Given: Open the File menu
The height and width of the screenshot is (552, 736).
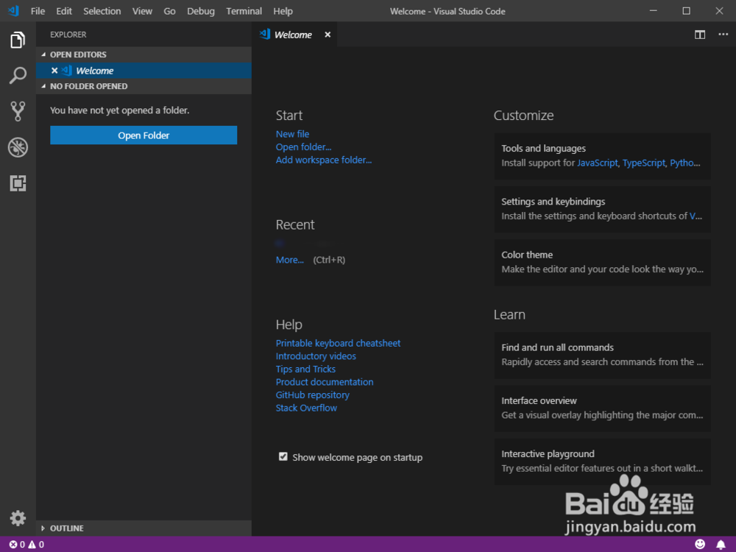Looking at the screenshot, I should [38, 11].
